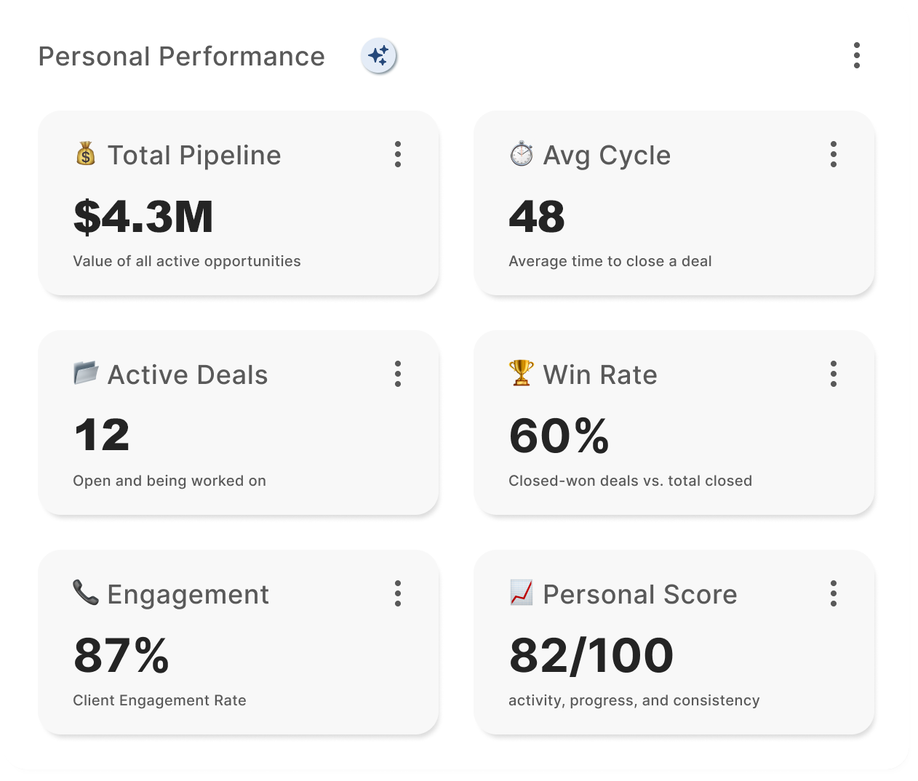Click the folder icon on Active Deals
This screenshot has height=781, width=918.
pyautogui.click(x=86, y=373)
